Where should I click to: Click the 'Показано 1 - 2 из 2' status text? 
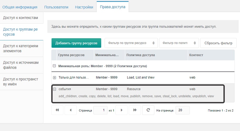pyautogui.click(x=221, y=110)
